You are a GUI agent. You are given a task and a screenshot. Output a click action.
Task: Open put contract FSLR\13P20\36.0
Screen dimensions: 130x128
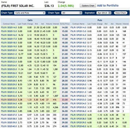pyautogui.click(x=78, y=111)
